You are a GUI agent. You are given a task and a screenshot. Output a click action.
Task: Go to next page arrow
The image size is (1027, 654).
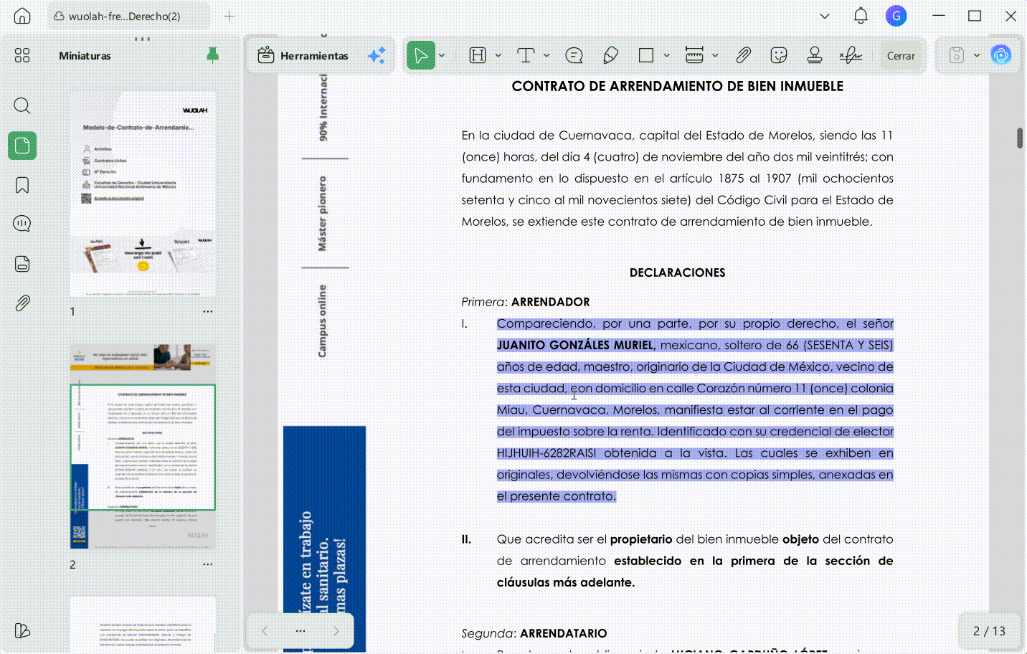pos(336,631)
